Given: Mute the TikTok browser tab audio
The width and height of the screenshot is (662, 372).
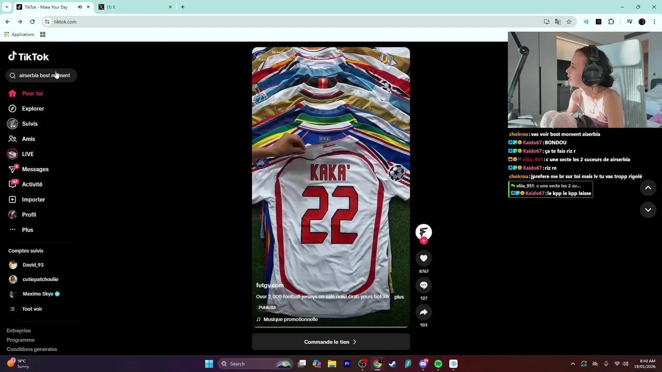Looking at the screenshot, I should (x=80, y=7).
